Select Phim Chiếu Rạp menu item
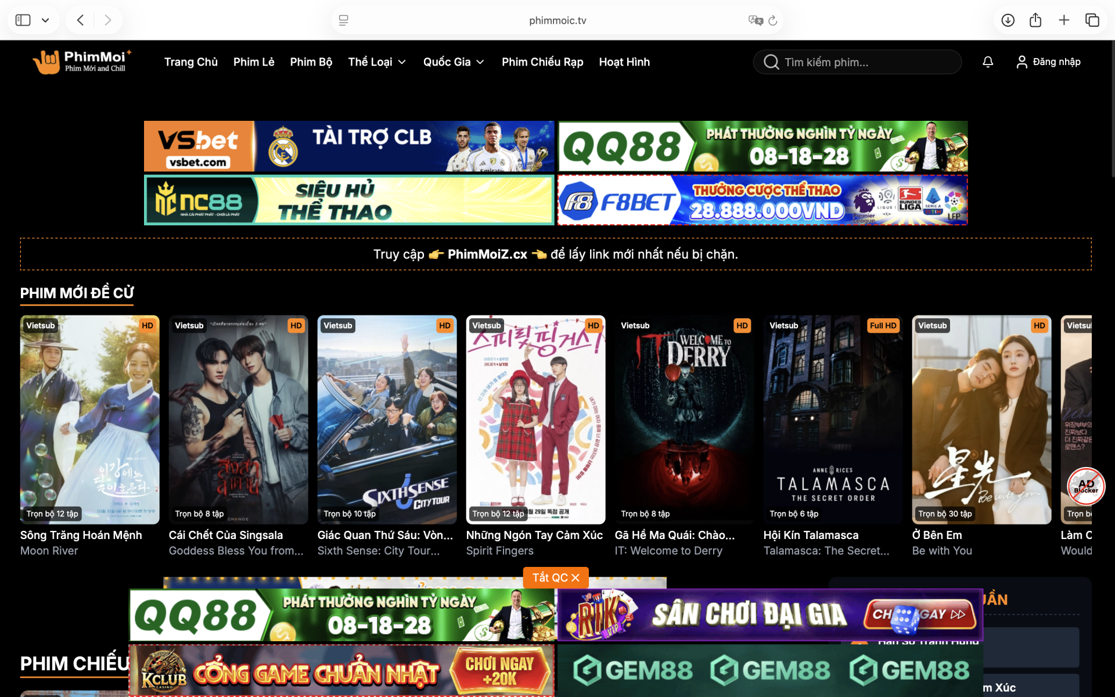This screenshot has height=697, width=1115. (542, 62)
